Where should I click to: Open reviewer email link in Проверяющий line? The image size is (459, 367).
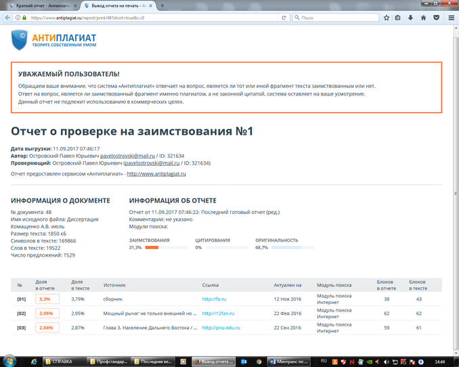coord(152,163)
